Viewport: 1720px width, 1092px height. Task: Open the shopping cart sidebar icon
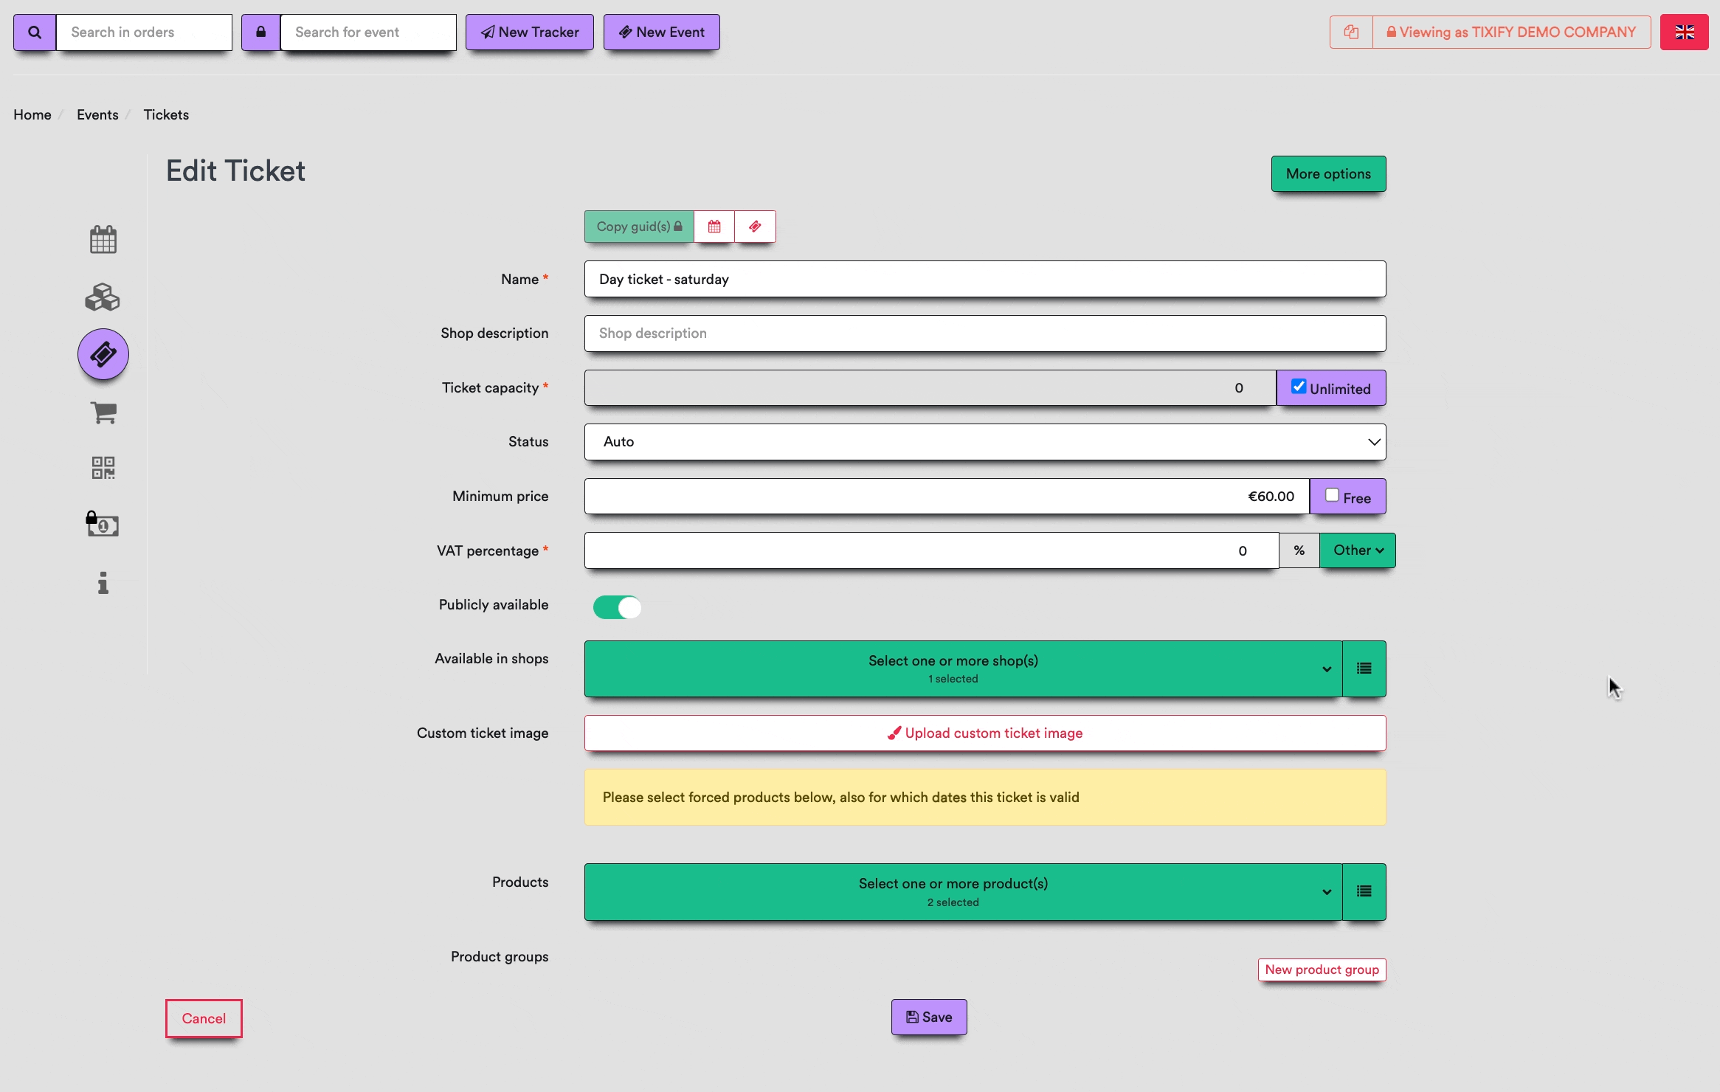(x=103, y=412)
